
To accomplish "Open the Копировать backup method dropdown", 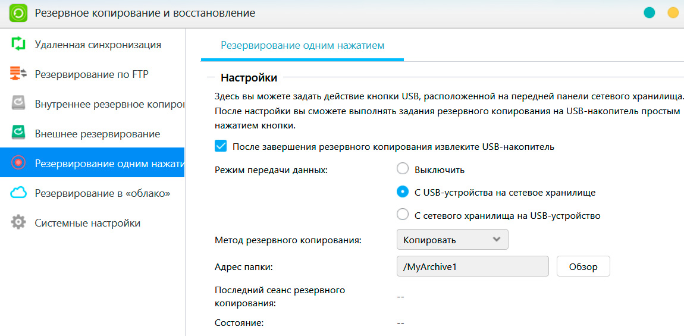I will (x=452, y=240).
